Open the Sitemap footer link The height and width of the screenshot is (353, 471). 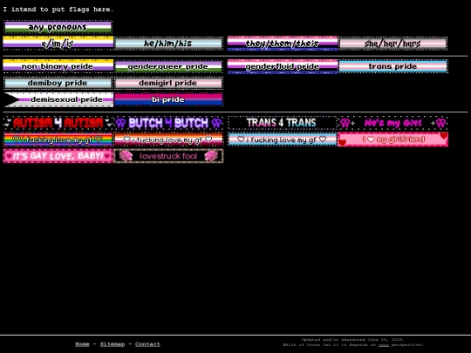[113, 344]
